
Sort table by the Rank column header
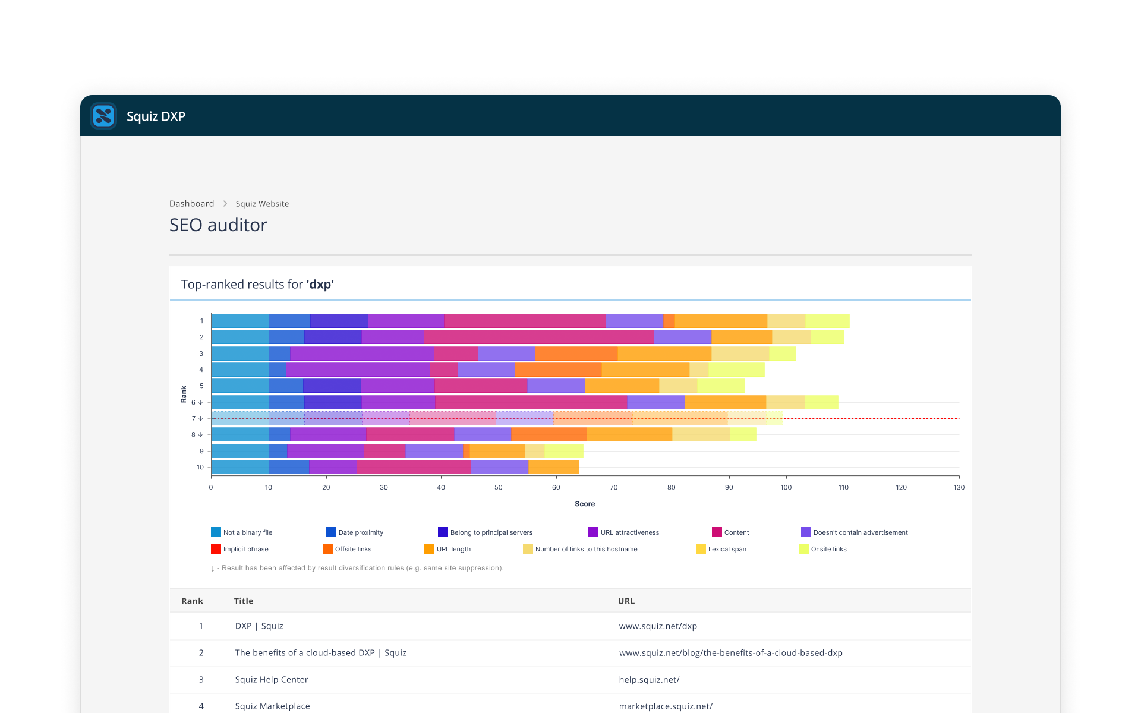(x=192, y=601)
